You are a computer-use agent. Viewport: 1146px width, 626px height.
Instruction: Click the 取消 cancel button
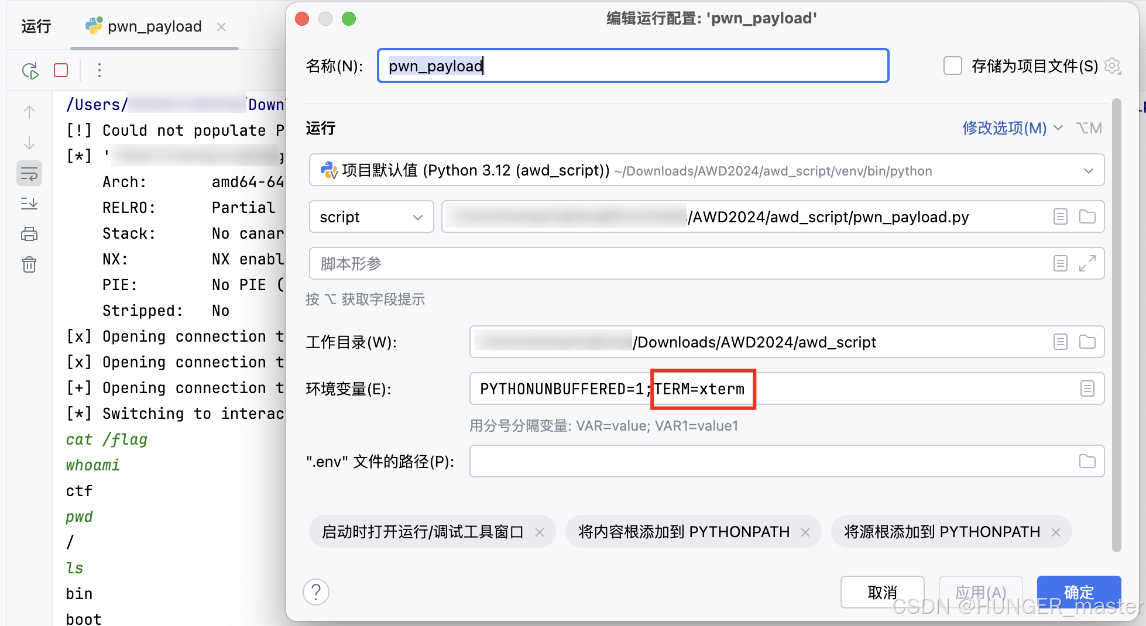(882, 592)
